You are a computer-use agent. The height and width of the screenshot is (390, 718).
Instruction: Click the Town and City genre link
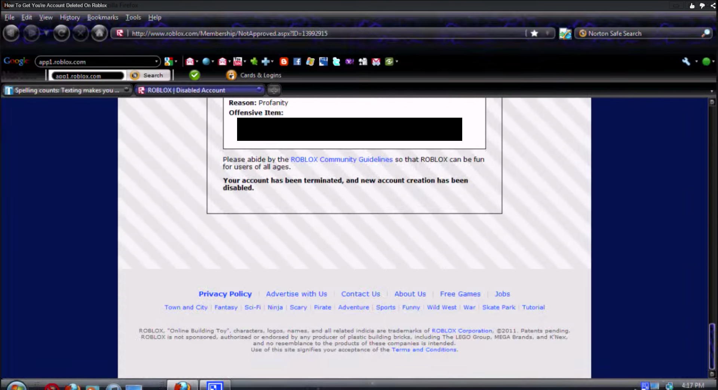186,307
